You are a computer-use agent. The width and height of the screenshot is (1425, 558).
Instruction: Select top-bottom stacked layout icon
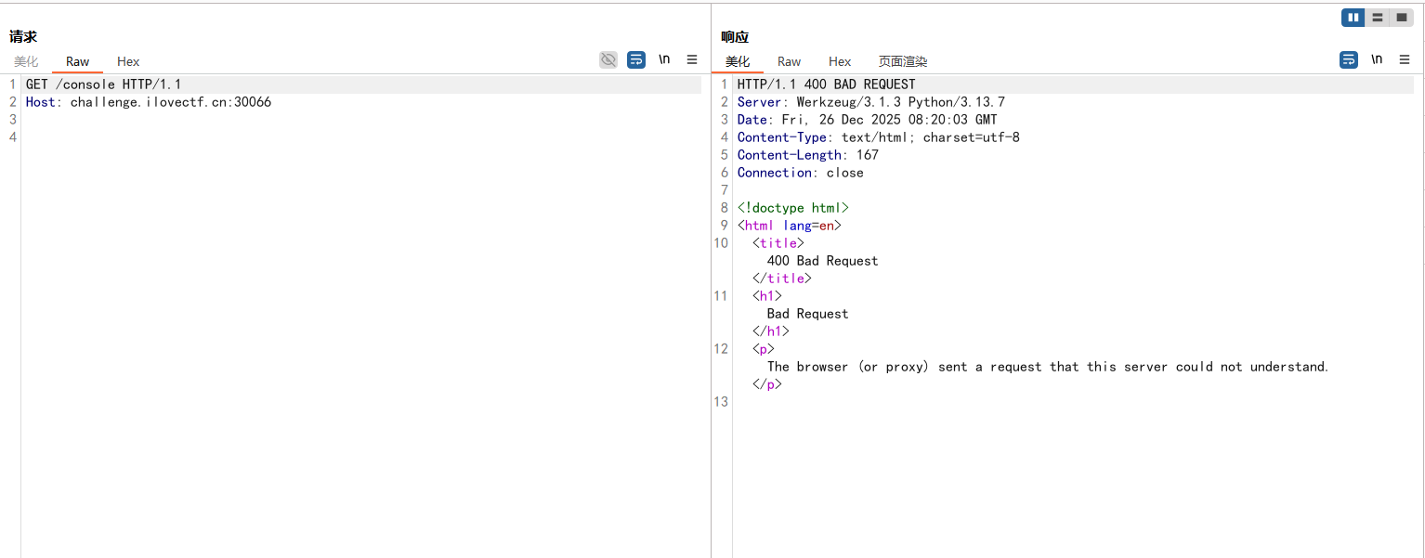point(1378,18)
